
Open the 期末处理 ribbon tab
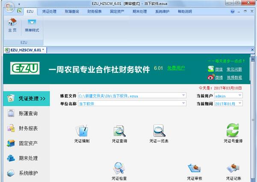pos(140,12)
